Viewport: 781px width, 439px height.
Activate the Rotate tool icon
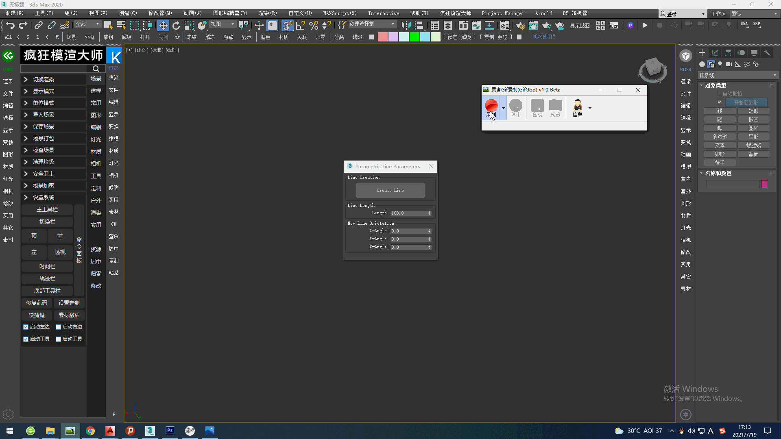coord(176,25)
